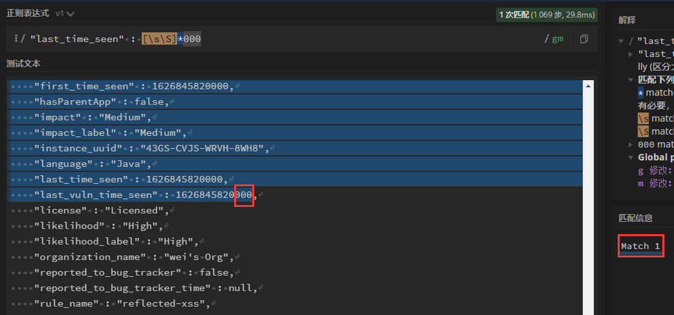Click the test text vertical scrollbar track
This screenshot has width=674, height=315.
point(587,194)
